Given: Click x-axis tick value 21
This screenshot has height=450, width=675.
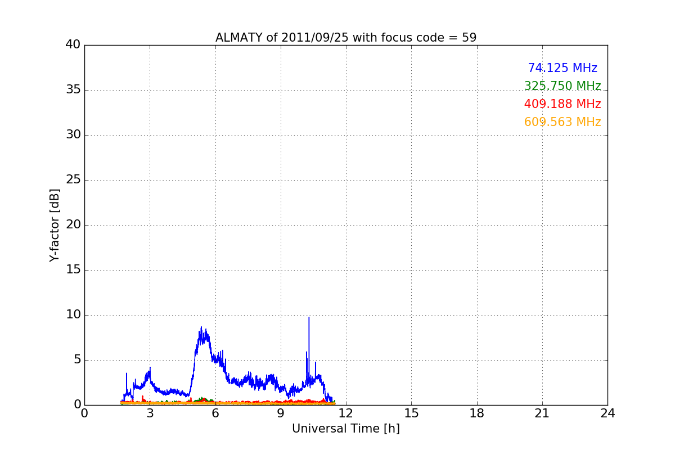Looking at the screenshot, I should pyautogui.click(x=542, y=413).
